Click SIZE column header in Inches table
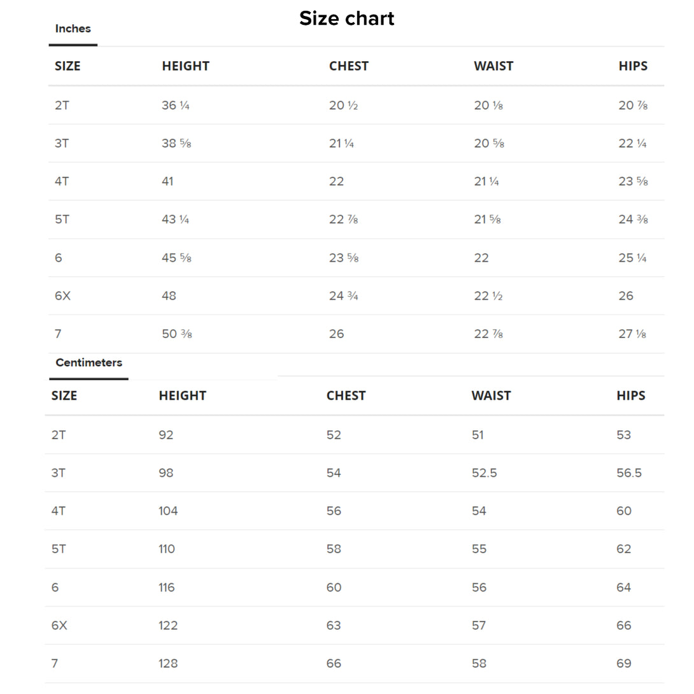 click(x=67, y=66)
